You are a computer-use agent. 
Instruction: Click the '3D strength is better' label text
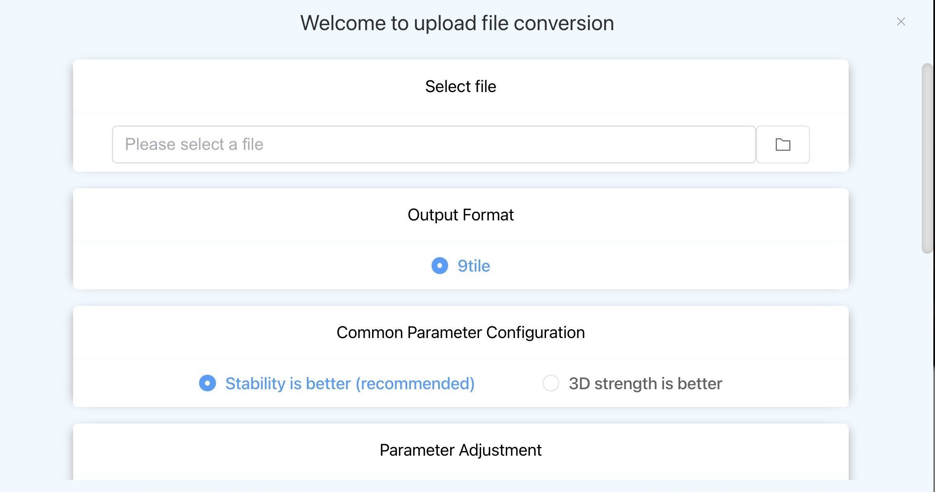point(645,383)
